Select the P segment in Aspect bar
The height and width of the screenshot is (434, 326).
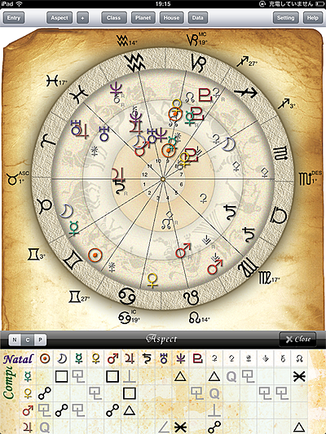(40, 340)
